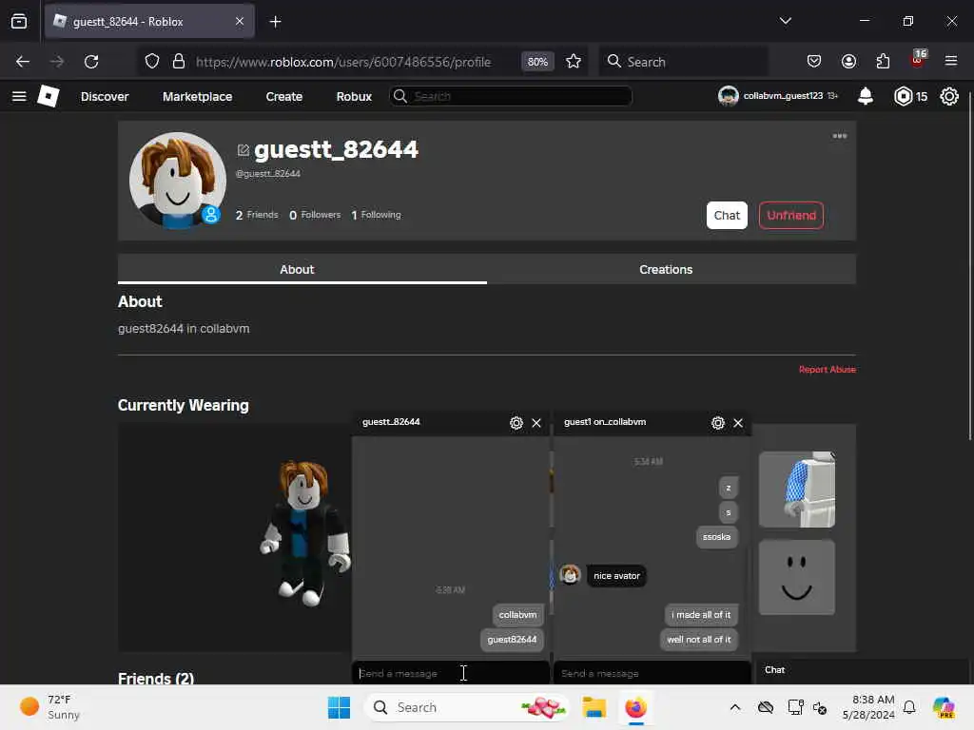The width and height of the screenshot is (974, 730).
Task: Click message field in guestt_82644 chat
Action: pyautogui.click(x=451, y=673)
